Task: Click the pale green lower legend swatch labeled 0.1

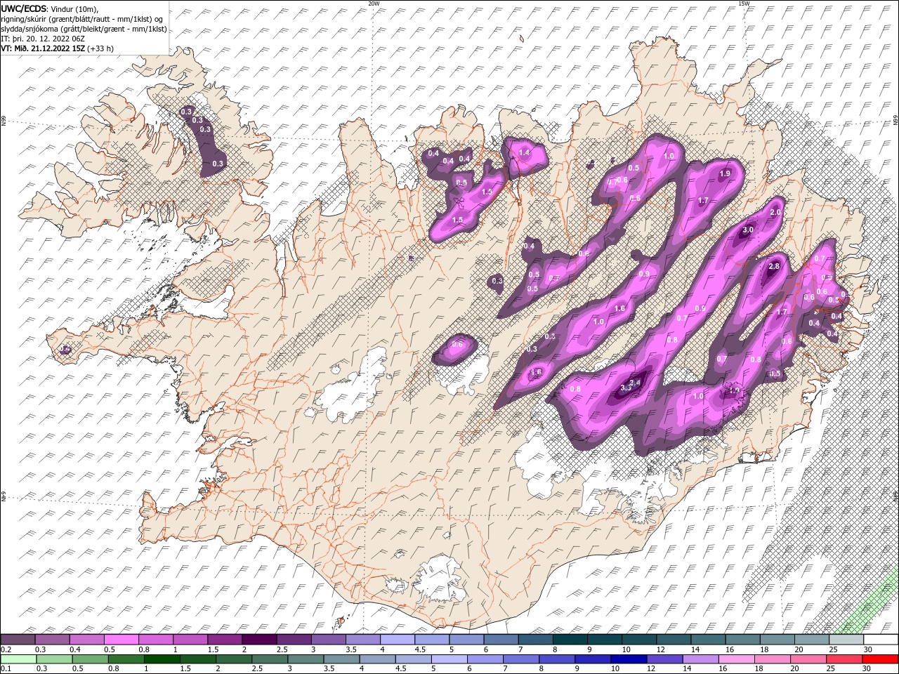Action: (19, 659)
